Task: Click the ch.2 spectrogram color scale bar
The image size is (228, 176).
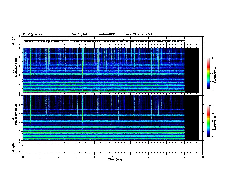Action: coord(208,121)
